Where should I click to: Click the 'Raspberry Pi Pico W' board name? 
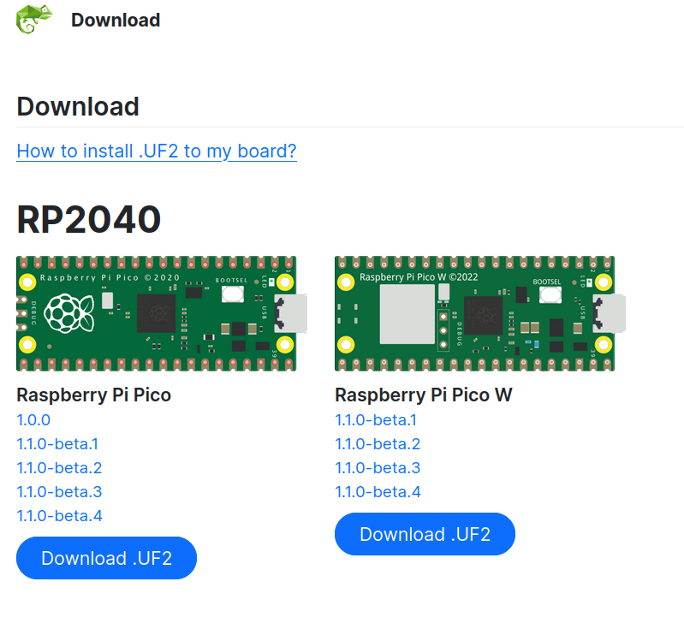(x=424, y=395)
